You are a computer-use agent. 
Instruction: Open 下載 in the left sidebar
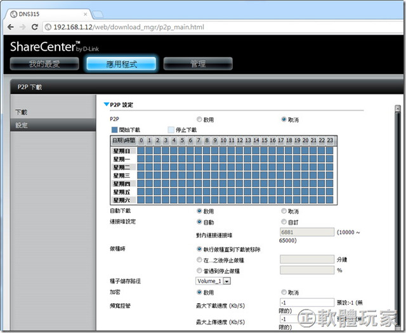(x=22, y=112)
